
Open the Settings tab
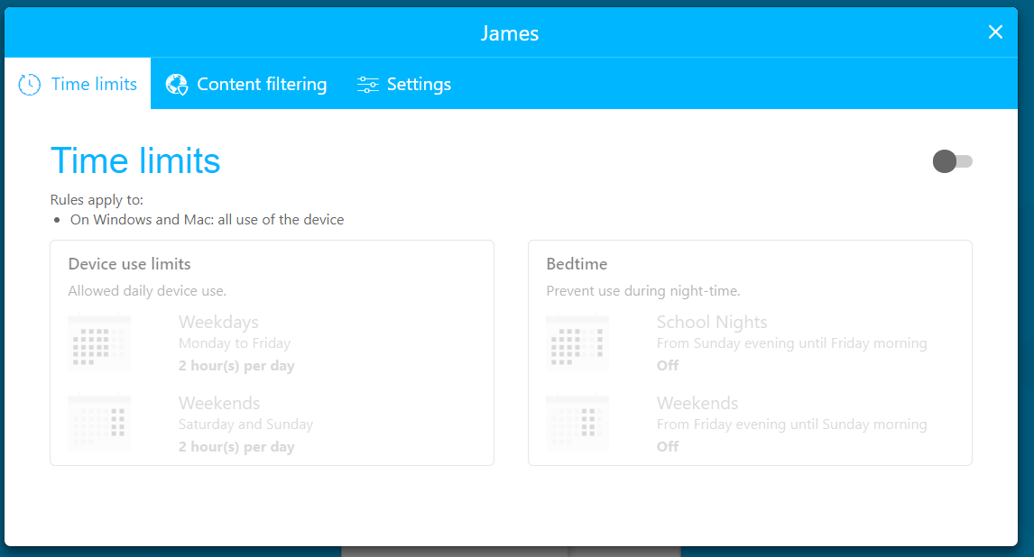point(419,85)
